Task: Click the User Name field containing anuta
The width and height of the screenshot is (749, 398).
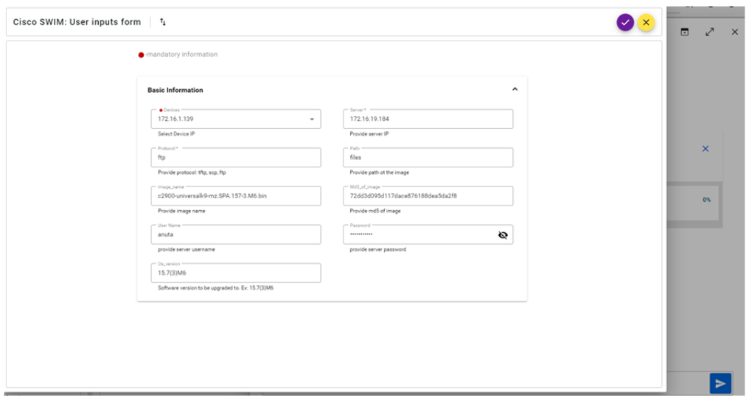Action: coord(236,234)
